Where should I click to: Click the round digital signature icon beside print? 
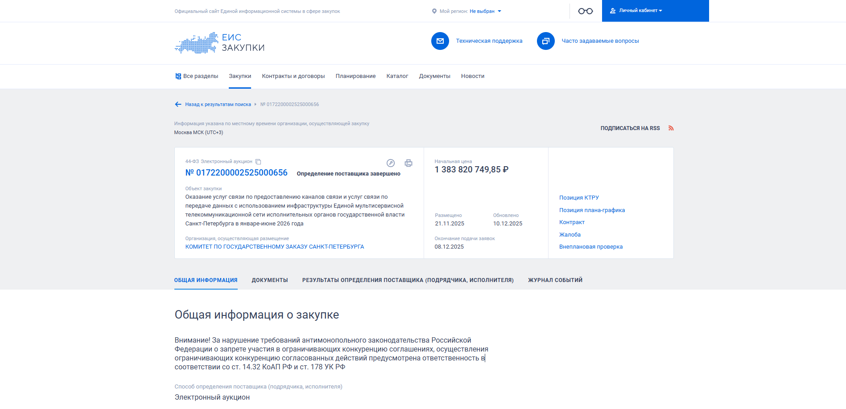[x=391, y=163]
